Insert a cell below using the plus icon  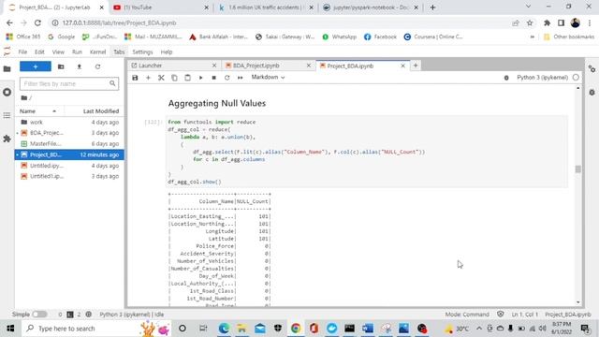pyautogui.click(x=148, y=78)
